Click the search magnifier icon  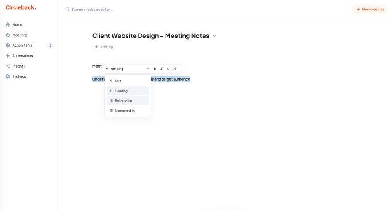(x=67, y=10)
